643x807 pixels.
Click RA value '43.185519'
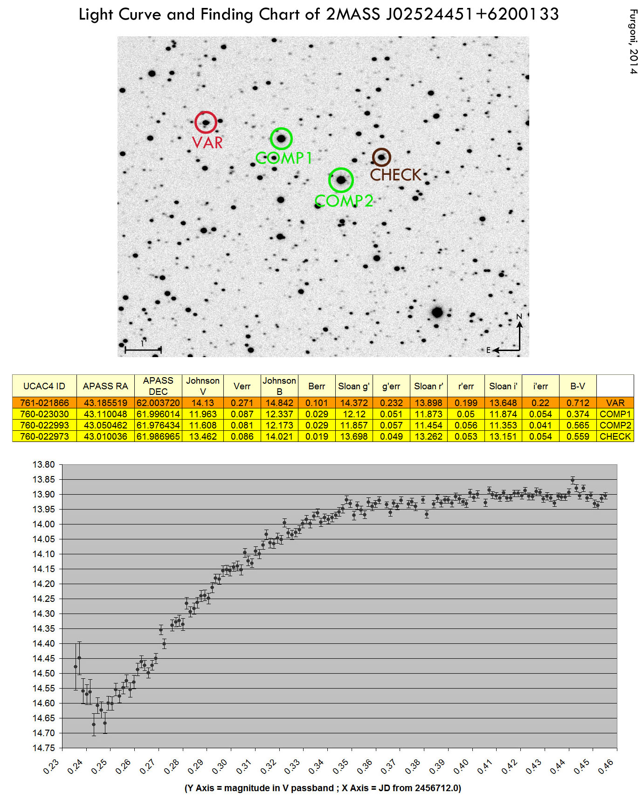[105, 403]
